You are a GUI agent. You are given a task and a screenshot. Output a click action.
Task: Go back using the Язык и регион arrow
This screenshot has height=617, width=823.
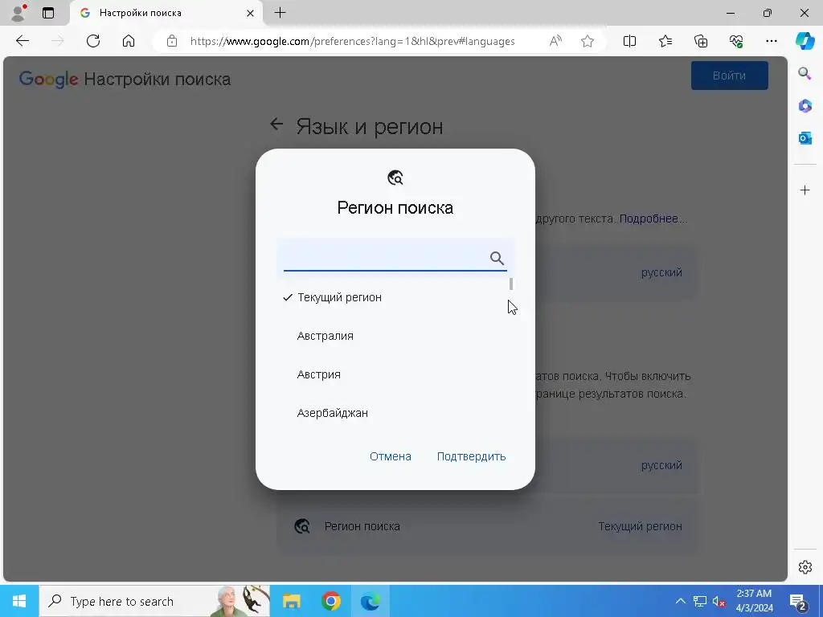click(x=276, y=125)
